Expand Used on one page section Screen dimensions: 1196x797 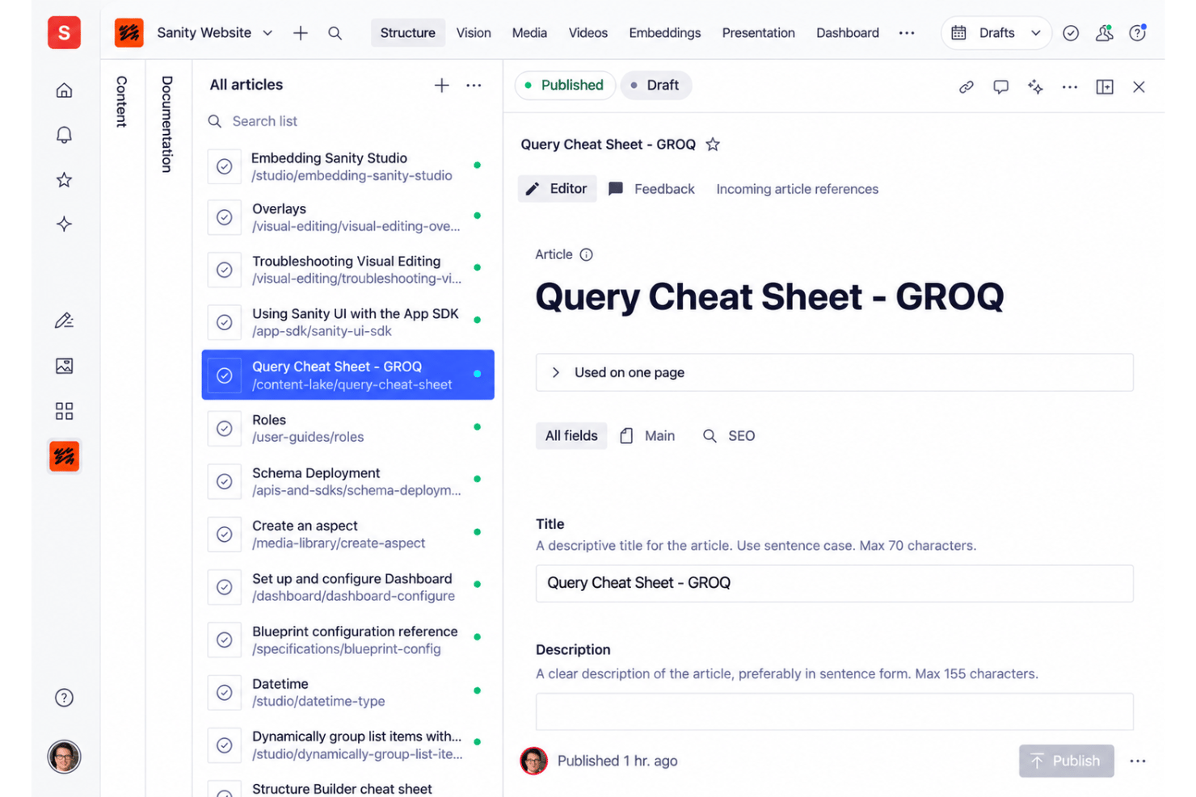[x=834, y=372]
